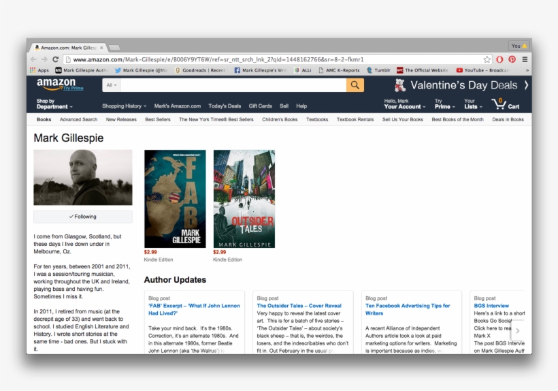Toggle the Following author button

83,217
